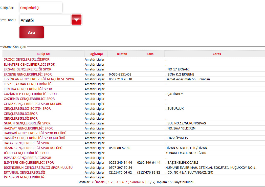The width and height of the screenshot is (265, 187).
Task: Open İSTANBUL GENÇLERBİRLİĞİ link
Action: click(25, 173)
